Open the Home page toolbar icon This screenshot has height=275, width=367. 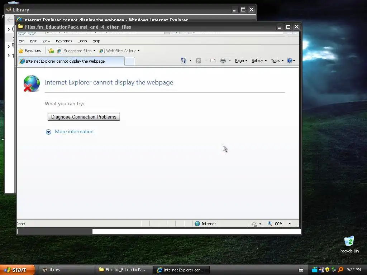tap(183, 61)
